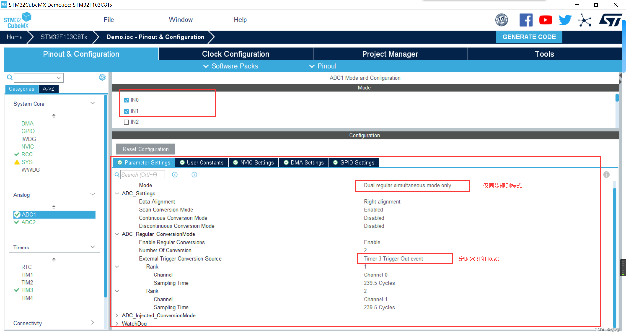This screenshot has height=335, width=626.
Task: Expand the Connectivity category
Action: point(93,323)
